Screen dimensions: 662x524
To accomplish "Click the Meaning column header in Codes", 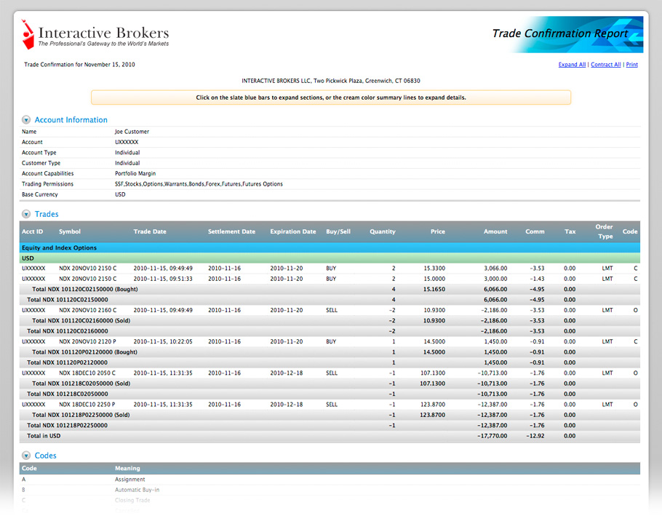I will 127,468.
